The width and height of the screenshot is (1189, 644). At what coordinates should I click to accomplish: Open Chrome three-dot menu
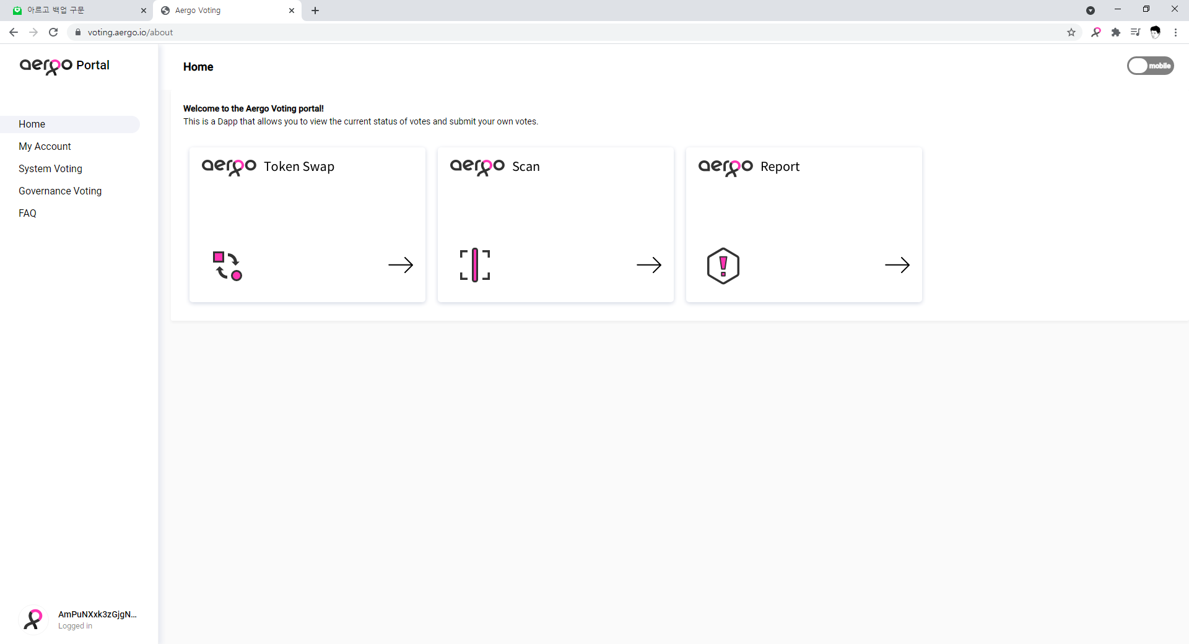pos(1175,32)
